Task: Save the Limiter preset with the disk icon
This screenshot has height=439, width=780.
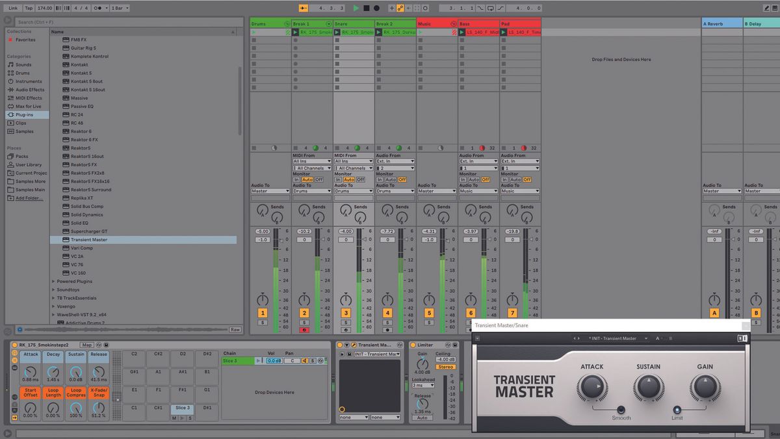Action: (x=455, y=345)
